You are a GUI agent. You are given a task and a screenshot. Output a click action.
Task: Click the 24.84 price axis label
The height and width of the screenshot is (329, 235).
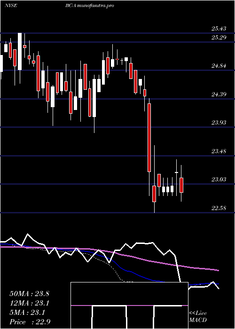click(x=219, y=66)
